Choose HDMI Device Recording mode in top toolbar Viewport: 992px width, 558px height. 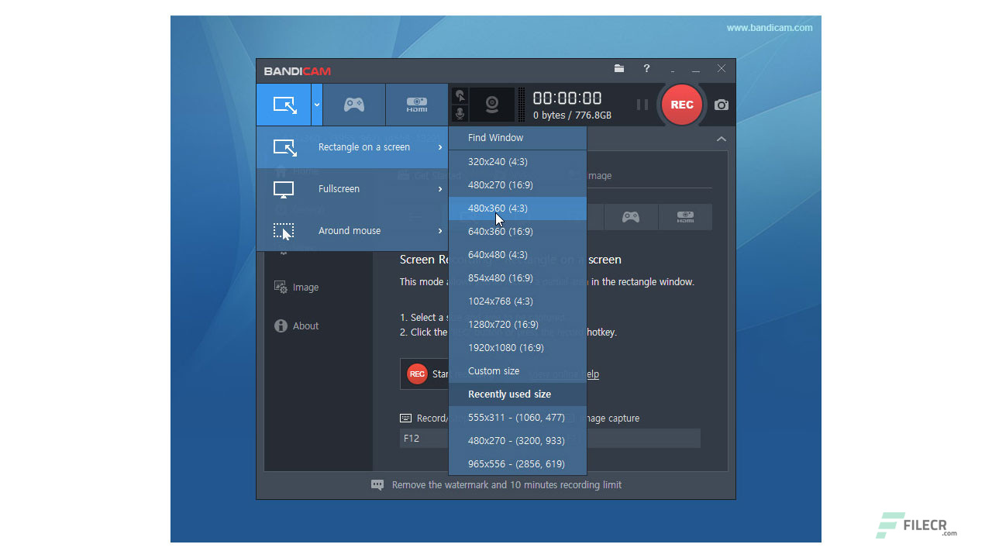417,105
